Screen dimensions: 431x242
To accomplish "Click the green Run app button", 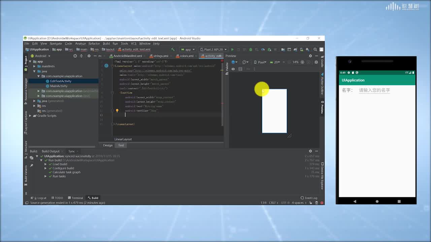I will click(x=232, y=49).
